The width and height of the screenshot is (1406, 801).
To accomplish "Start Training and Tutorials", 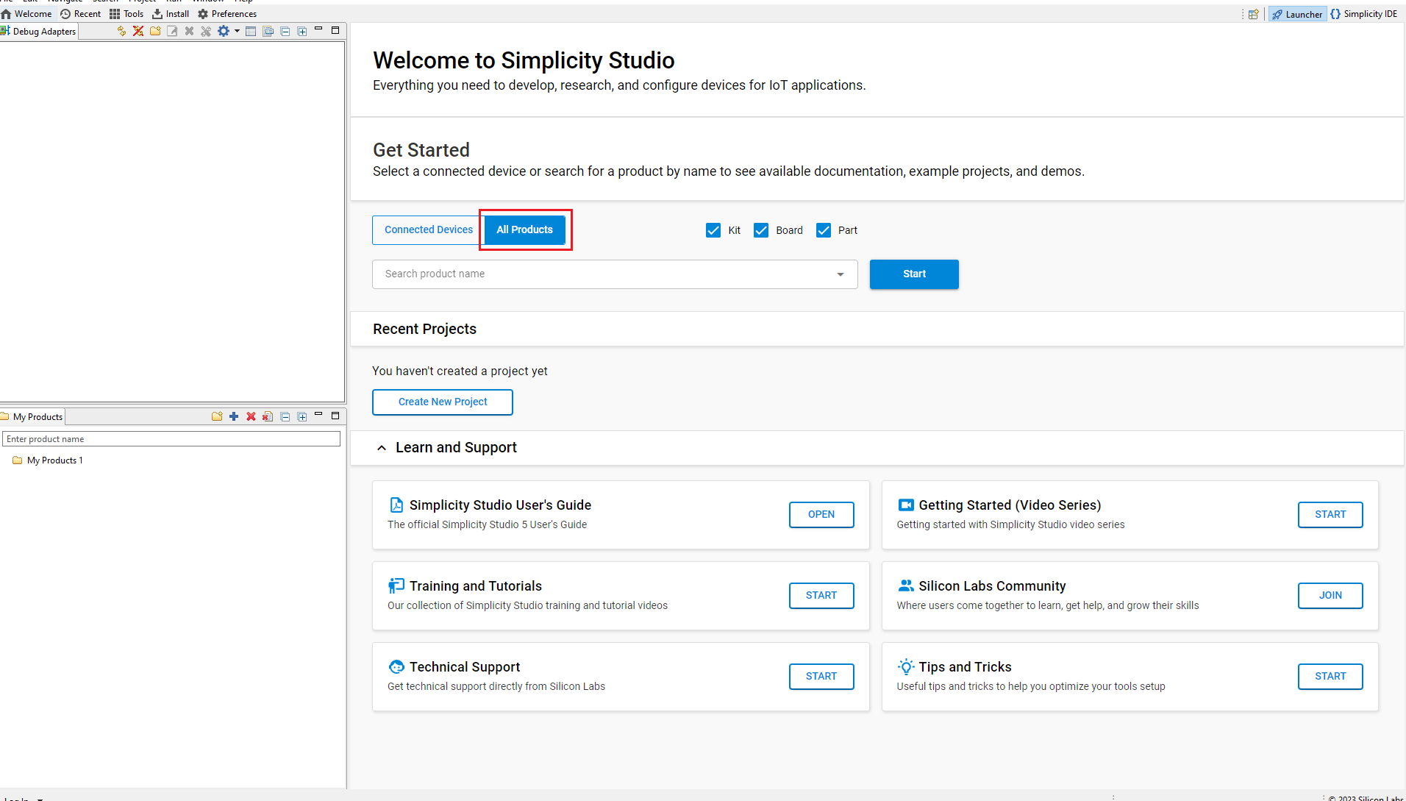I will click(821, 595).
